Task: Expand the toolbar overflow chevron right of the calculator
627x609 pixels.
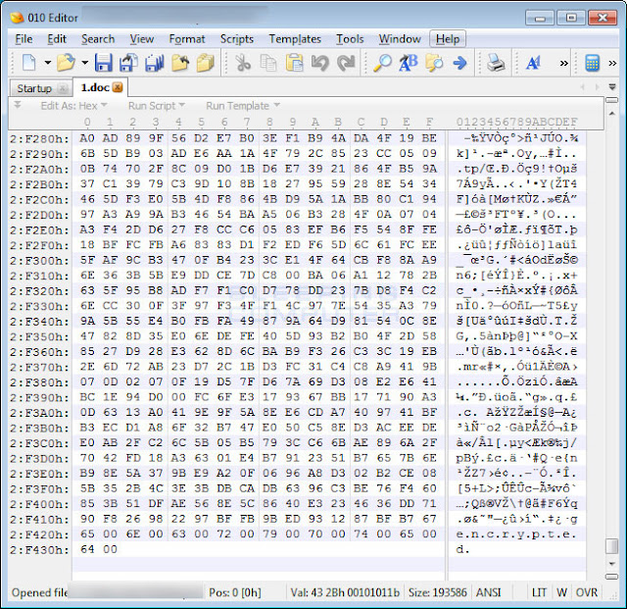Action: click(612, 64)
